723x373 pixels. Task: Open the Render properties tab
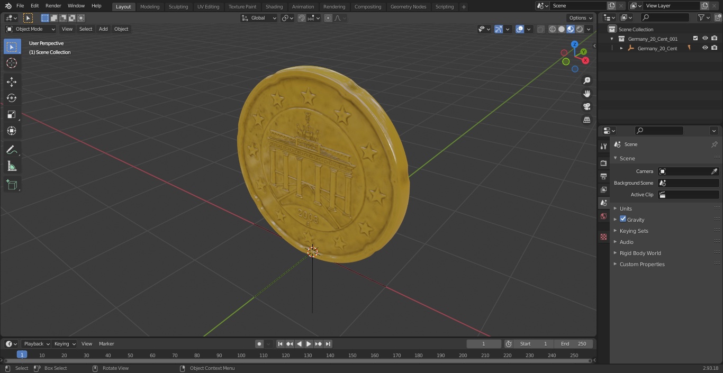point(603,163)
